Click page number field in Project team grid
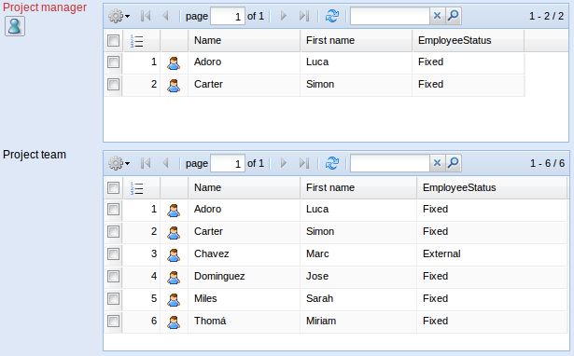This screenshot has width=574, height=356. tap(228, 163)
